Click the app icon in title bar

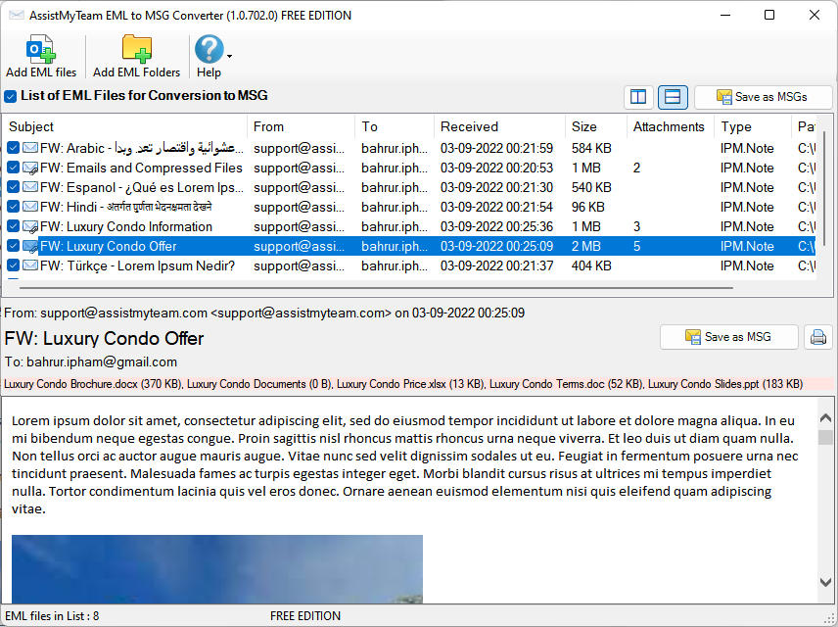point(14,16)
